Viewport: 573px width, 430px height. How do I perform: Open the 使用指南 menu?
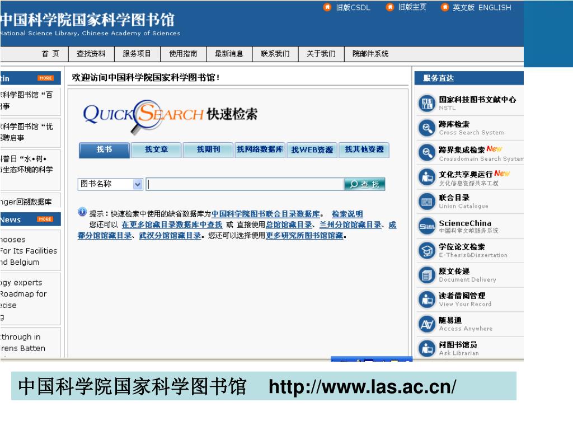pos(183,54)
